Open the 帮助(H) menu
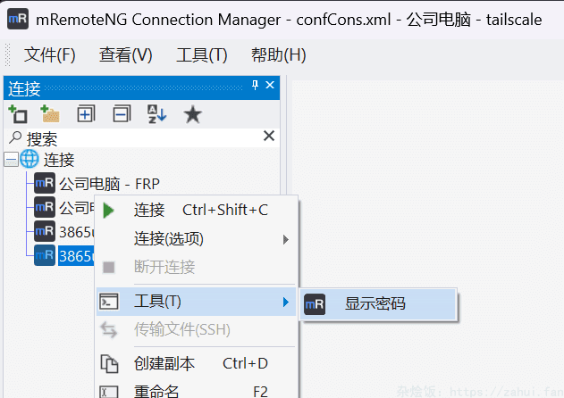The height and width of the screenshot is (398, 564). 278,55
